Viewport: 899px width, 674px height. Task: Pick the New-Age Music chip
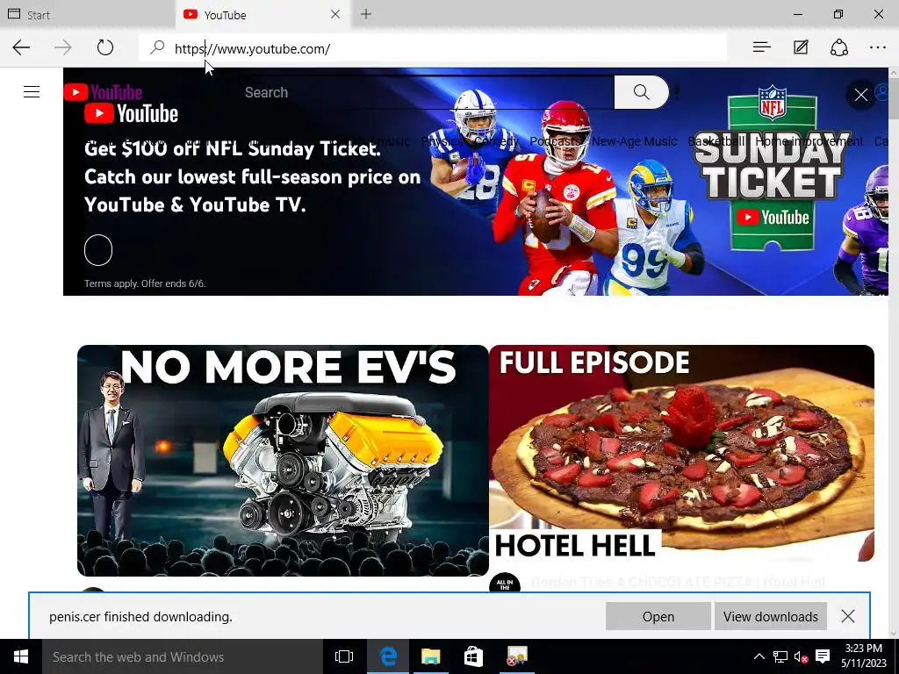634,141
